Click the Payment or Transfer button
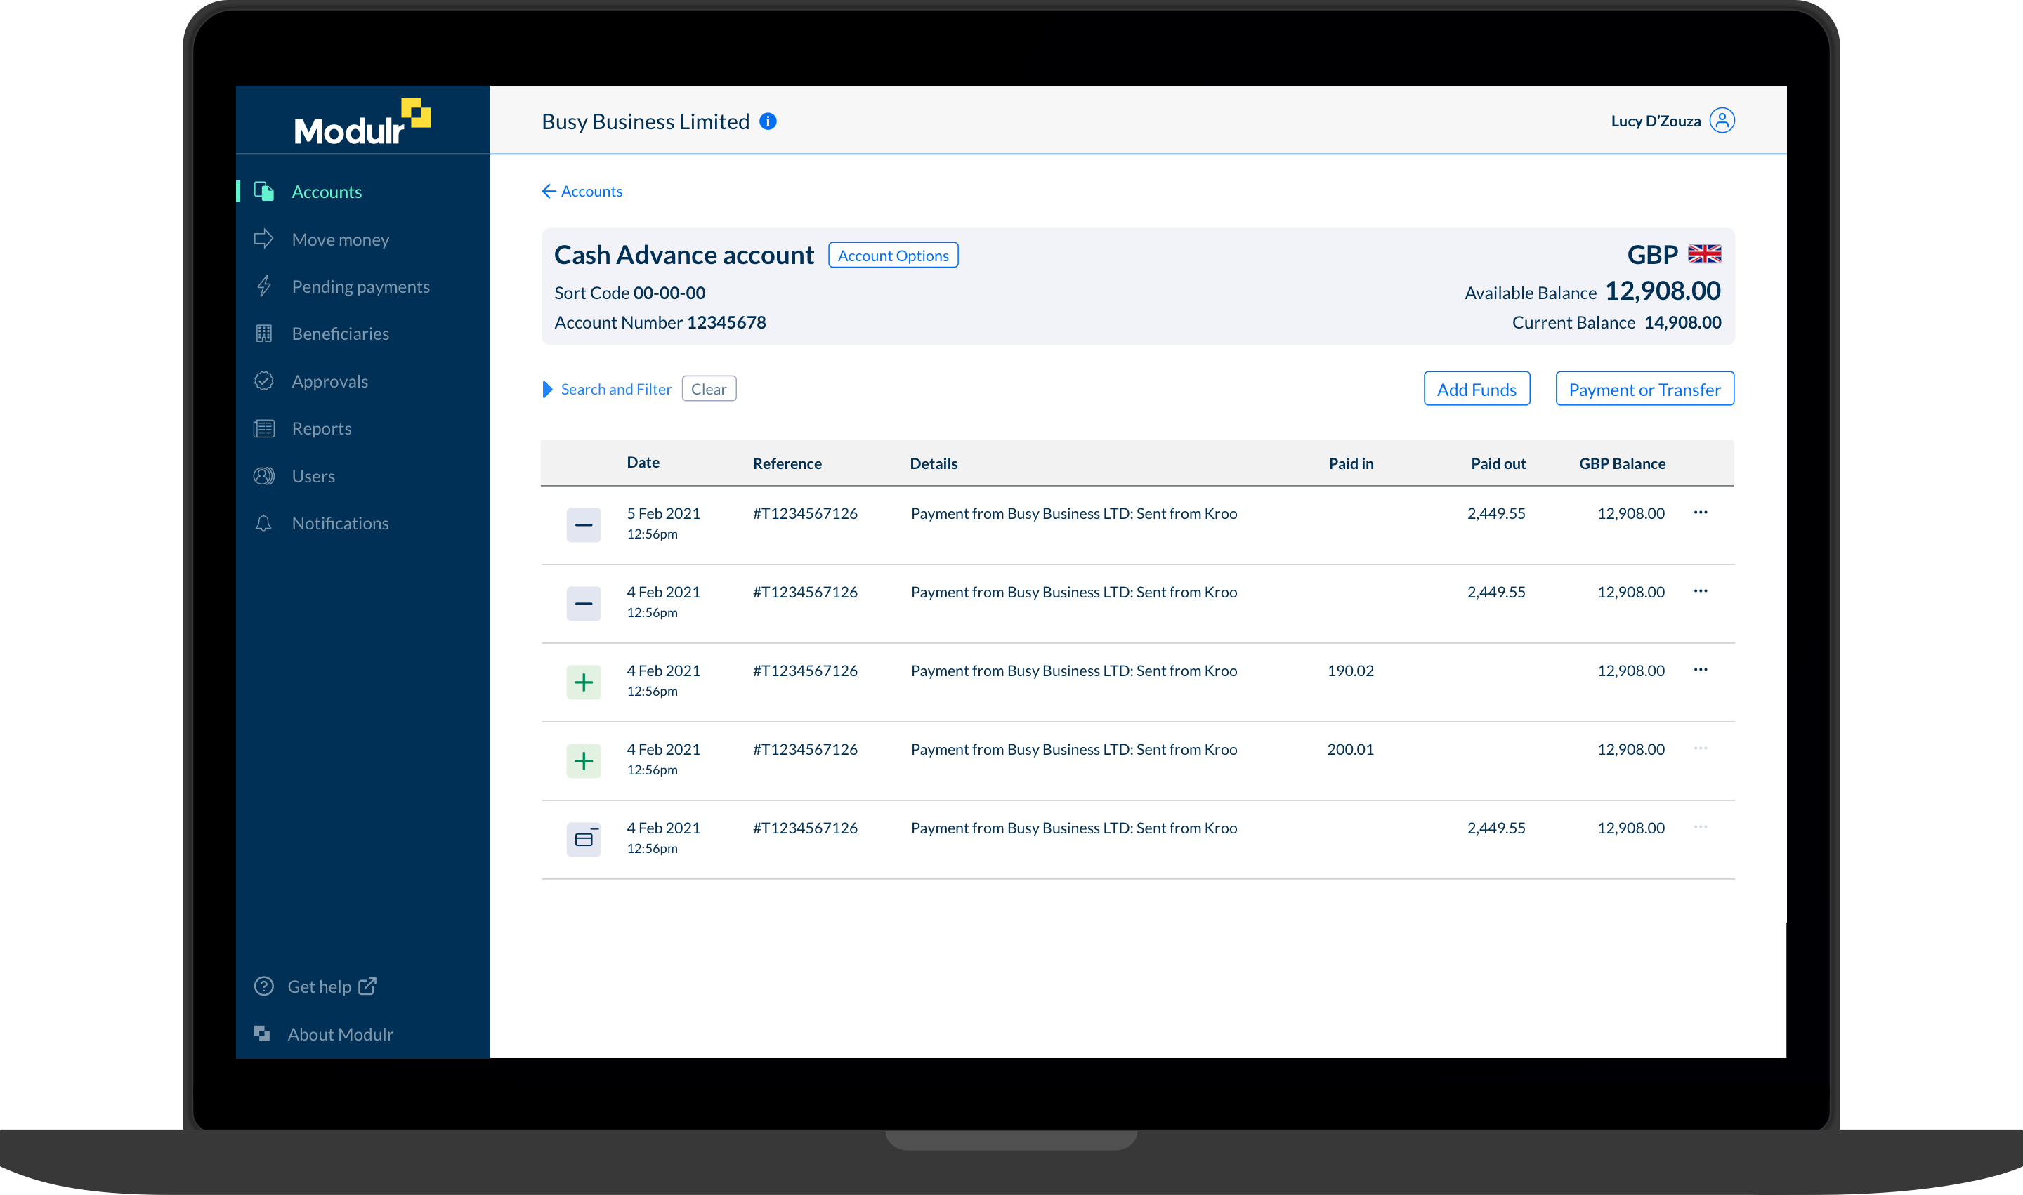The height and width of the screenshot is (1195, 2023). coord(1644,388)
